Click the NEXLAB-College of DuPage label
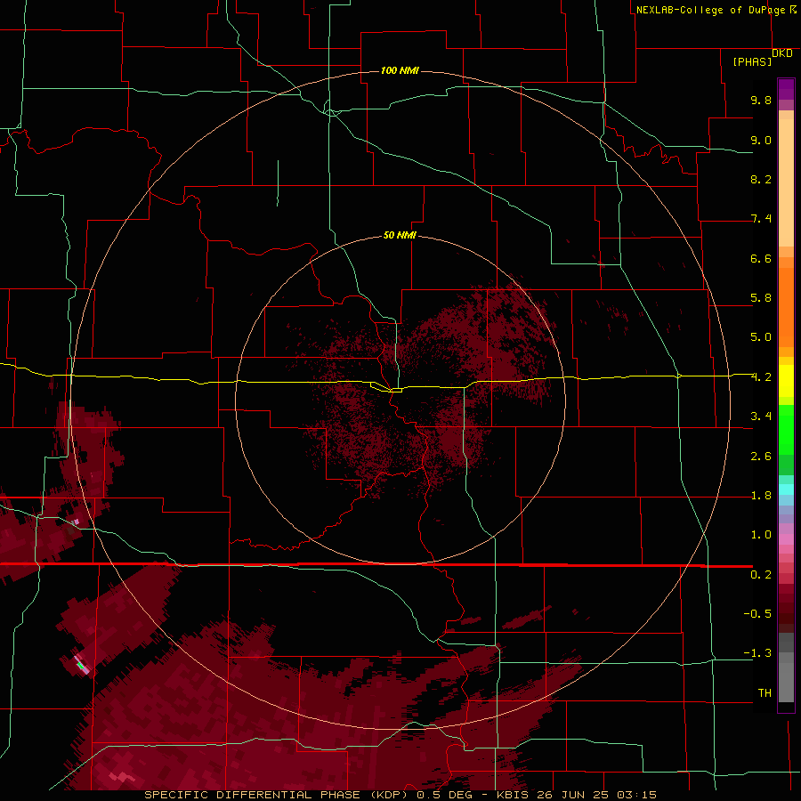801x801 pixels. tap(710, 10)
